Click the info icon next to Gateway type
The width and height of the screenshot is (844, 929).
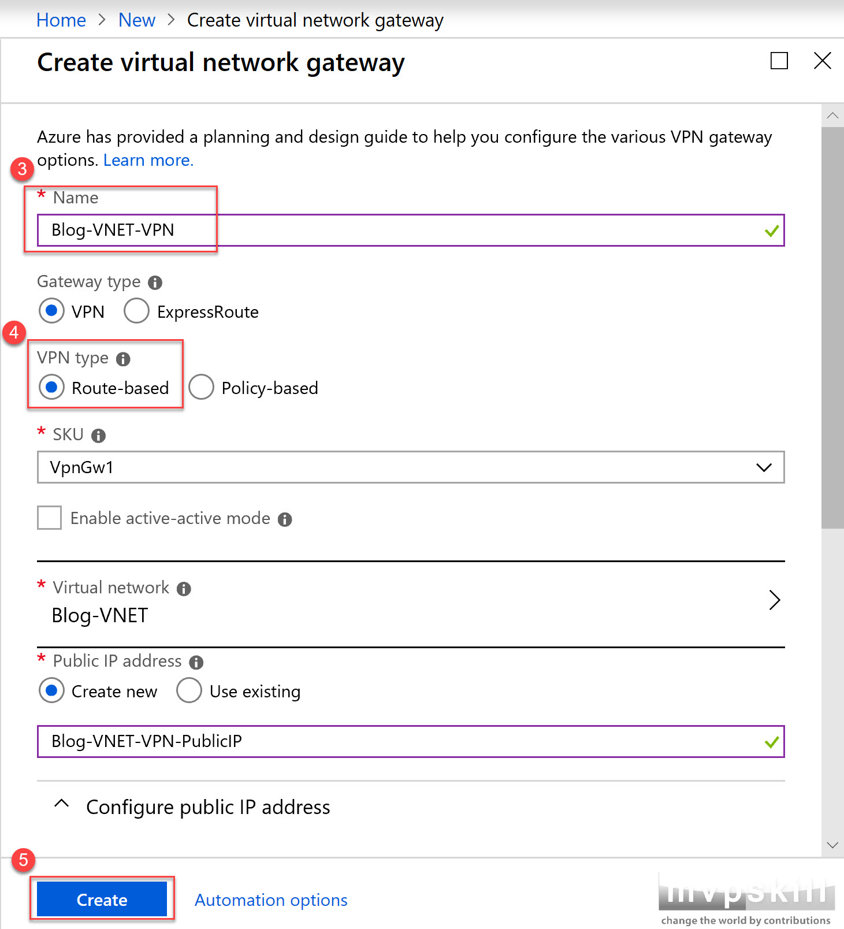(x=155, y=283)
